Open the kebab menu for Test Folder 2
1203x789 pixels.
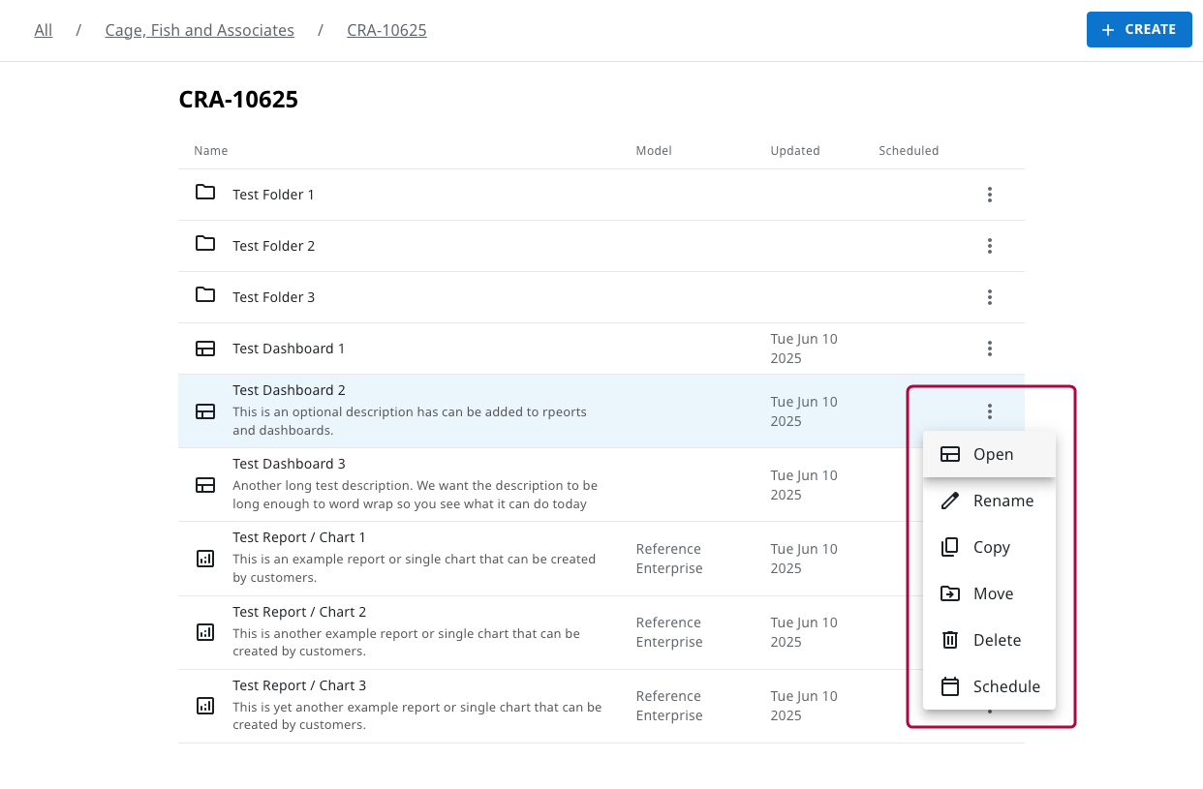[990, 246]
